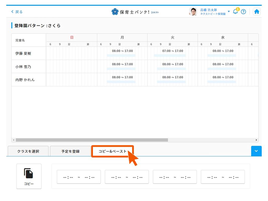Image resolution: width=268 pixels, height=201 pixels.
Task: Switch to the 予定を登録 tab
Action: tap(70, 151)
